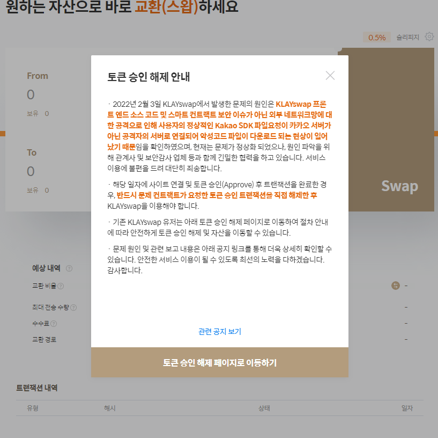Screen dimensions: 438x438
Task: Click the 0.5% slippage value
Action: point(377,37)
